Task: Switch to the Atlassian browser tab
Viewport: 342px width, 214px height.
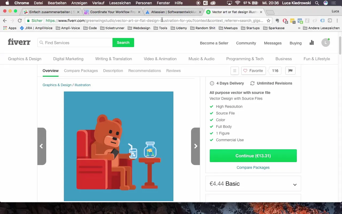Action: pos(173,12)
